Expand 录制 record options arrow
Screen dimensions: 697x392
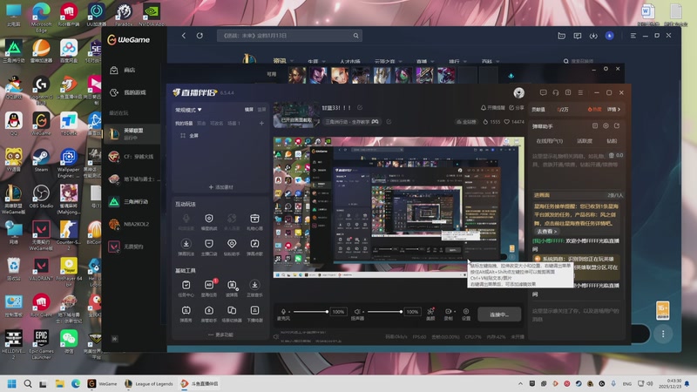[455, 312]
